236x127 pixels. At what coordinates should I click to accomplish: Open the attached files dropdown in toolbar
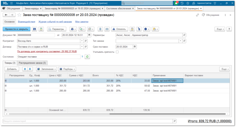155,29
